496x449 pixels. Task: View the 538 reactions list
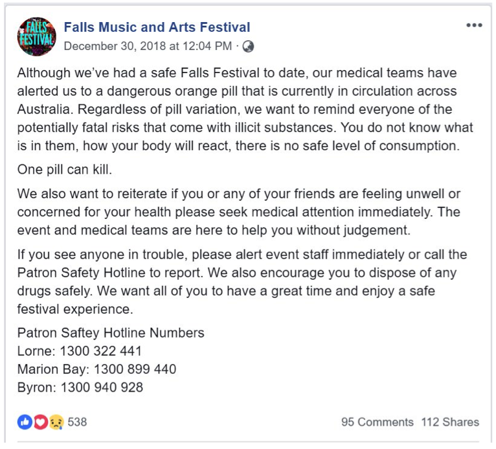click(77, 422)
